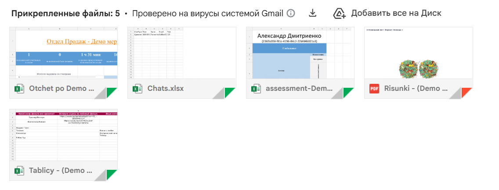499x190 pixels.
Task: Select the "Tablicy - (Demo" file name
Action: [x=61, y=171]
